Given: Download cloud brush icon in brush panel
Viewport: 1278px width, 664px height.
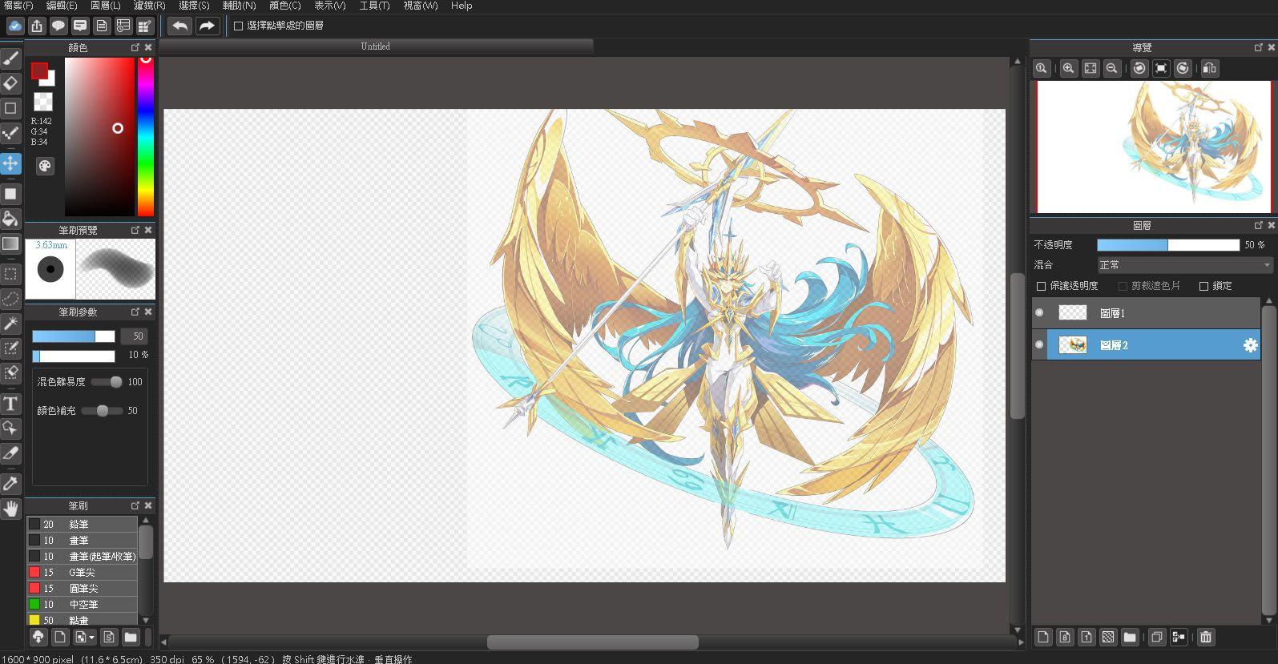Looking at the screenshot, I should 38,637.
